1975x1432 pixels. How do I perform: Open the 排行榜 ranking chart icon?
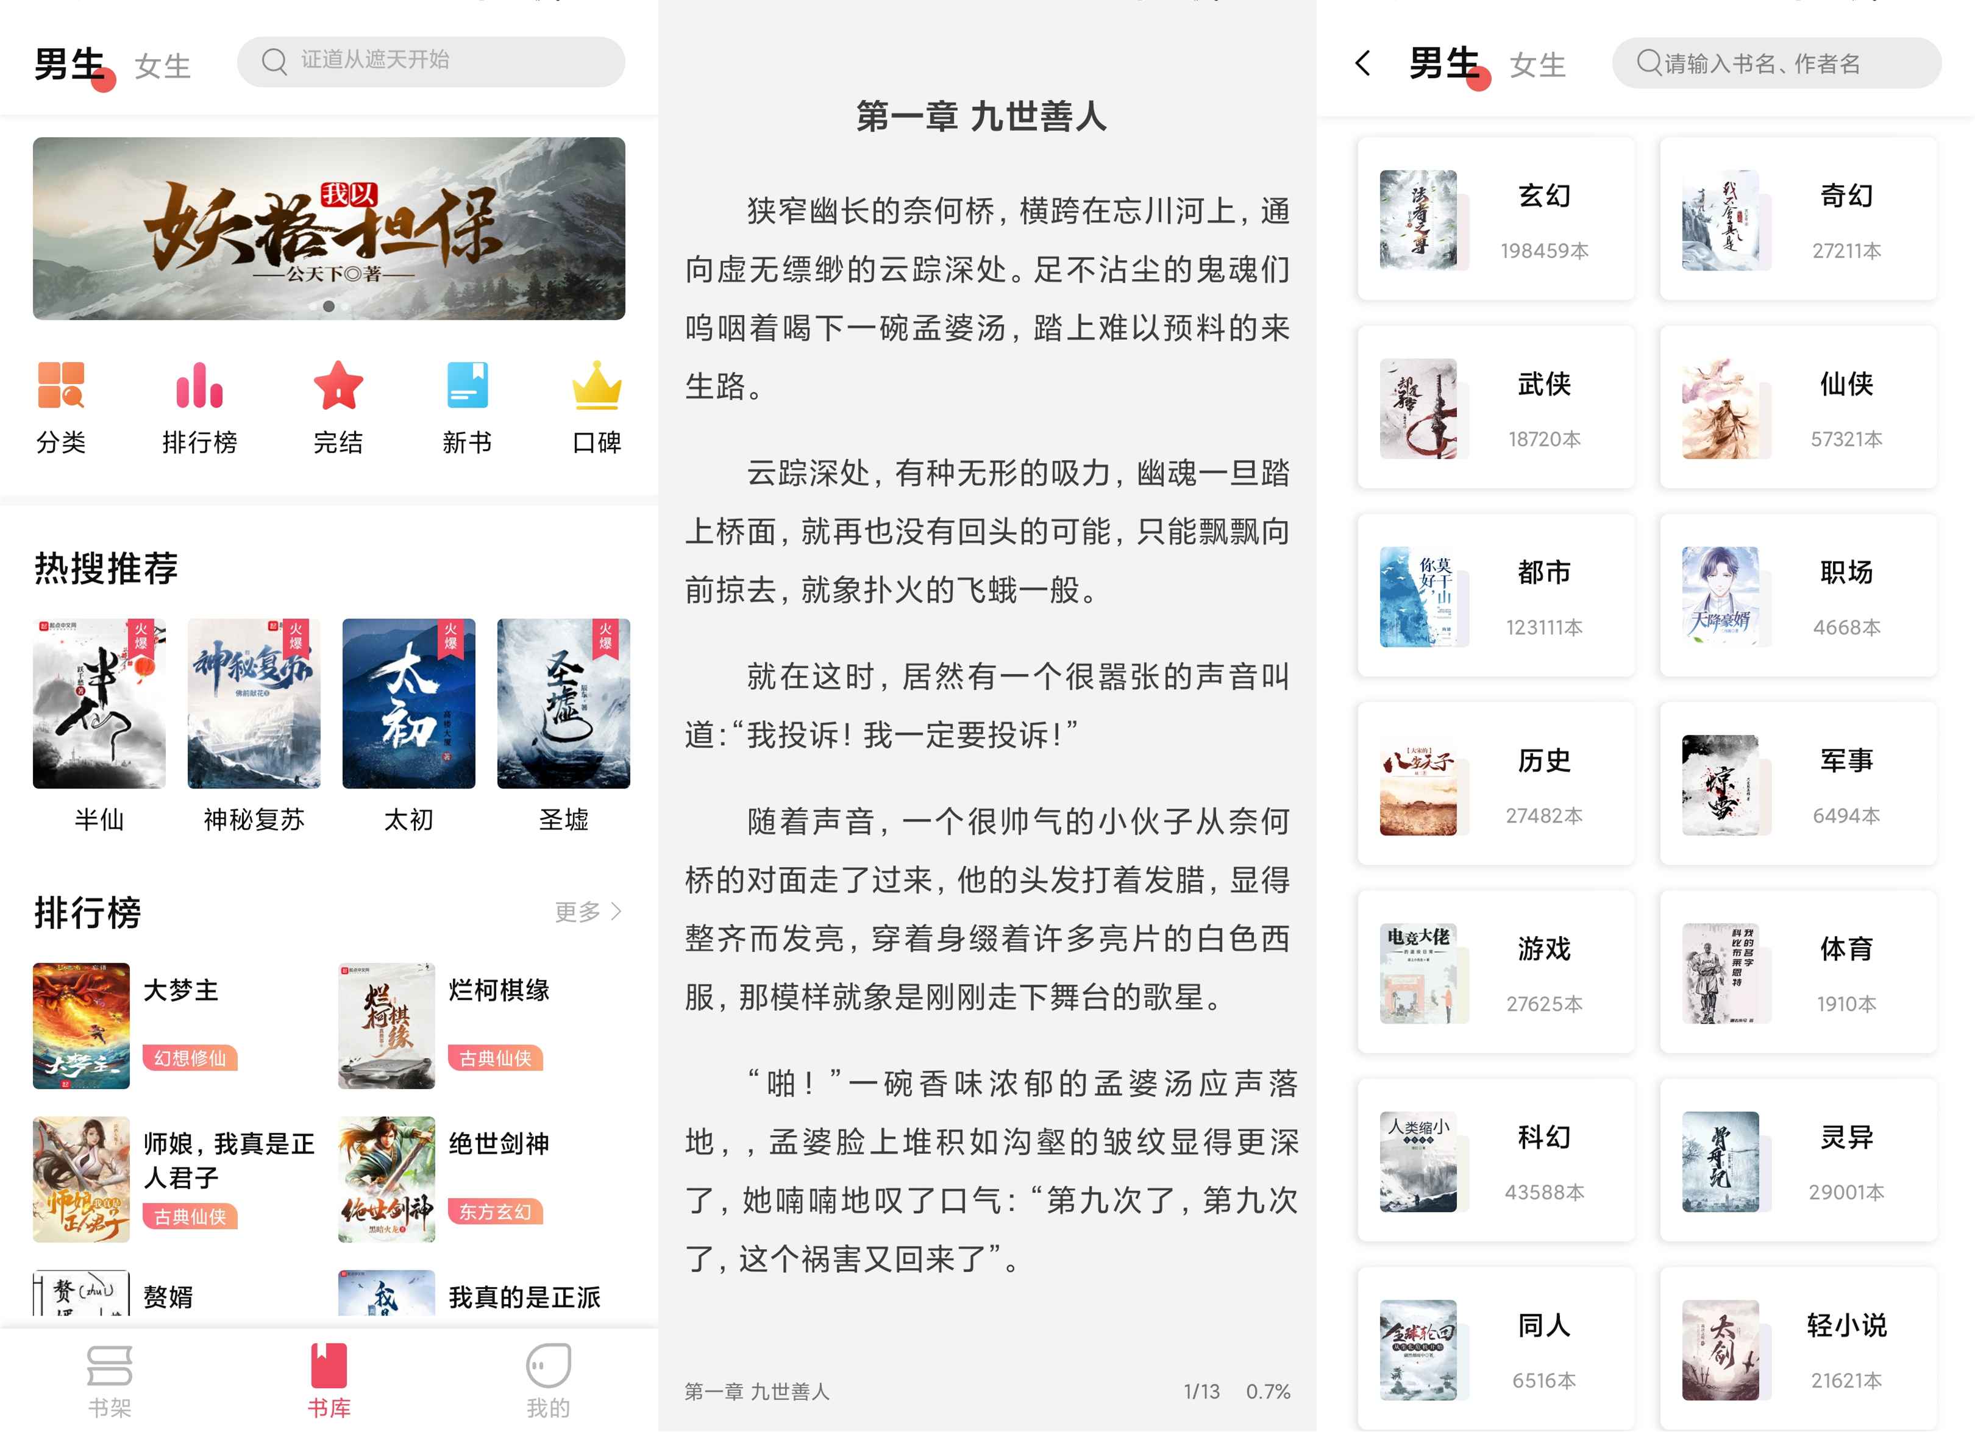199,386
